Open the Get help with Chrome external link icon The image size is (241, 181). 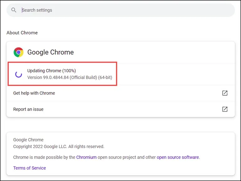point(225,93)
